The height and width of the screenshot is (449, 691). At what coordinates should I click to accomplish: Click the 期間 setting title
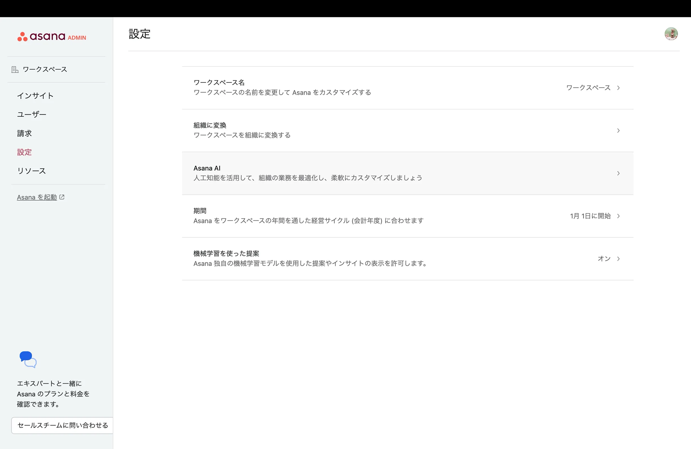[x=200, y=211]
